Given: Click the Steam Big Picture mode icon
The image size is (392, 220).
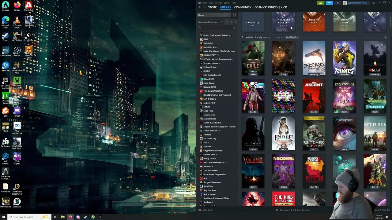Looking at the screenshot, I should pos(373,3).
